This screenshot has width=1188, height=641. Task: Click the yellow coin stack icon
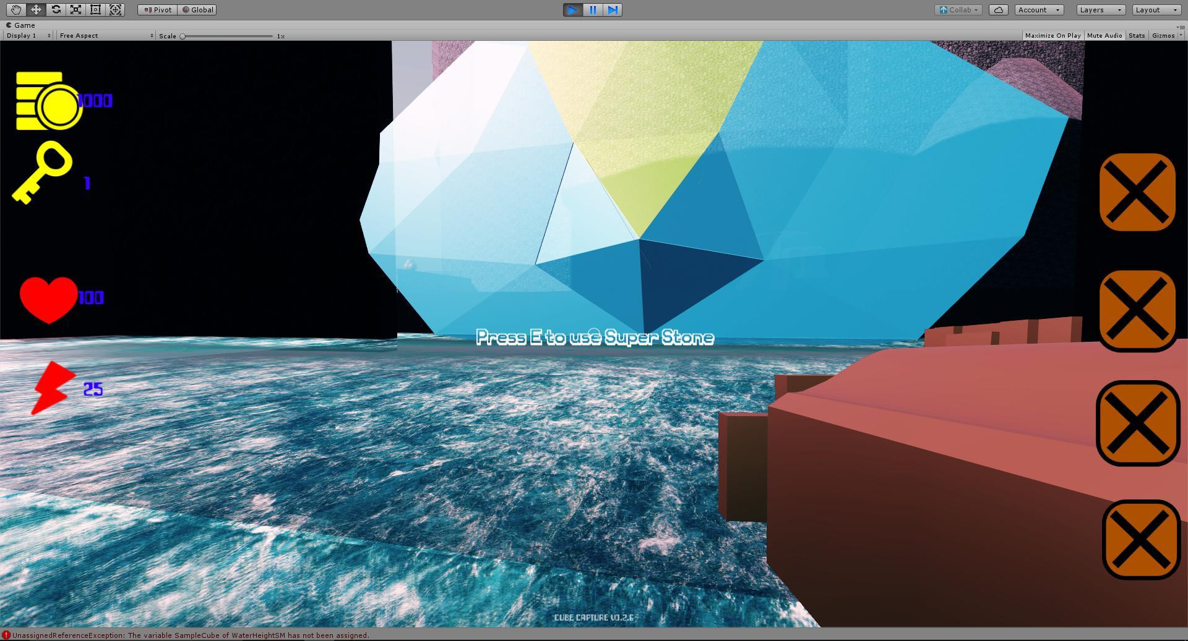point(49,101)
